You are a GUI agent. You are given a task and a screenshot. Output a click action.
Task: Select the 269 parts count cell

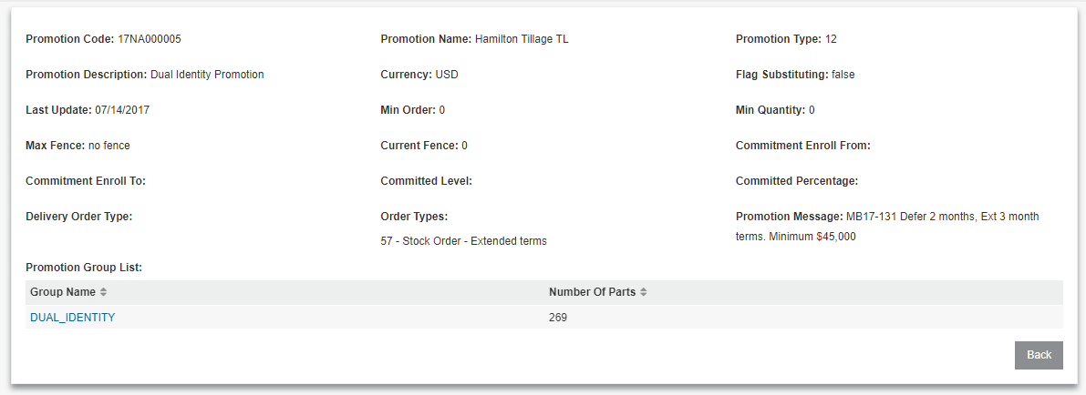(x=557, y=318)
